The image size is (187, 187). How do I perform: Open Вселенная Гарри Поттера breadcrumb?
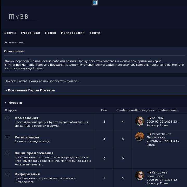[31, 90]
